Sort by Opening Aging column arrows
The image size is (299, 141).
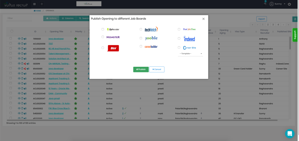tap(231, 32)
